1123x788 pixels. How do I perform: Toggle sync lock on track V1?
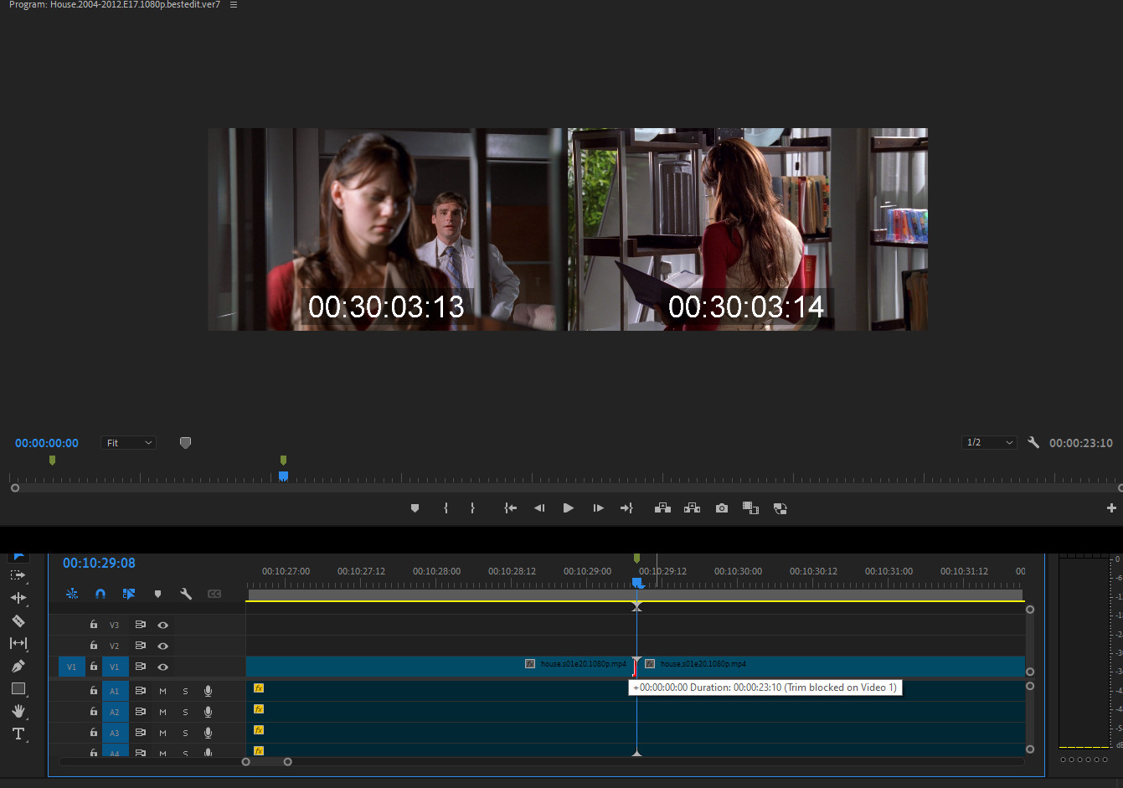(140, 667)
